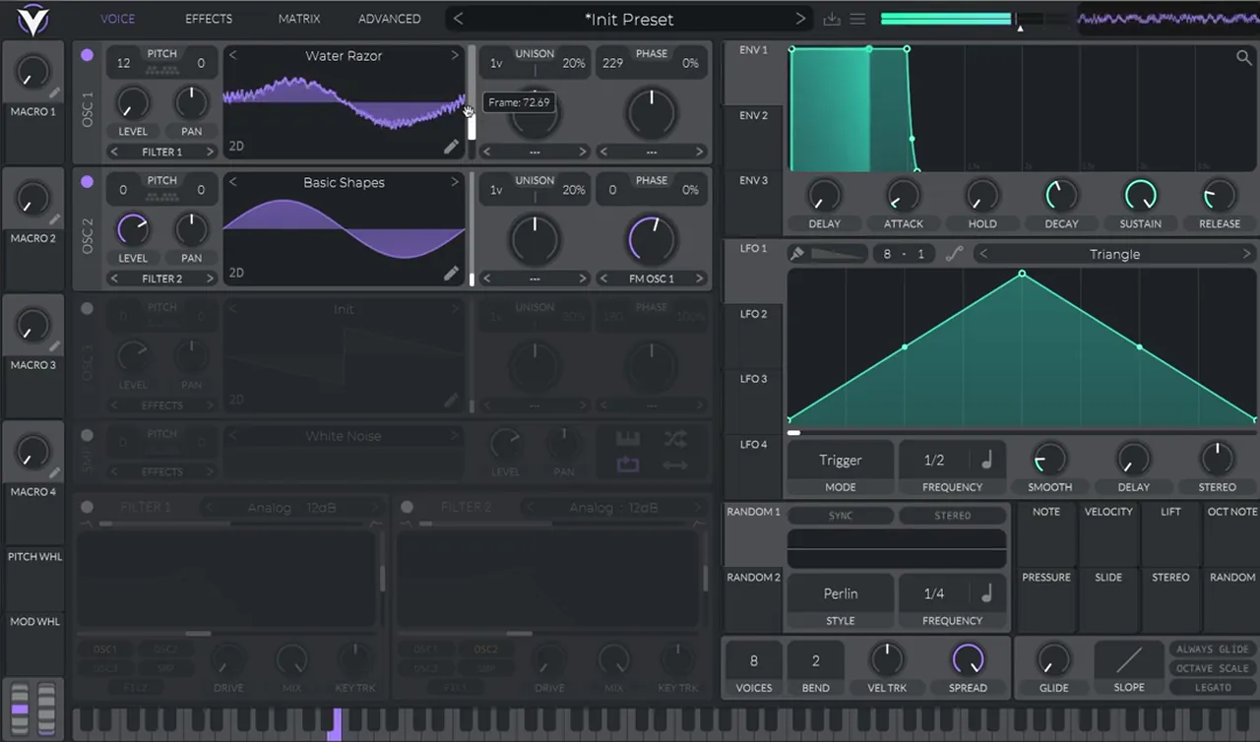Open FM OSC 1 distortion type selector
Screen dimensions: 1260x742
652,278
